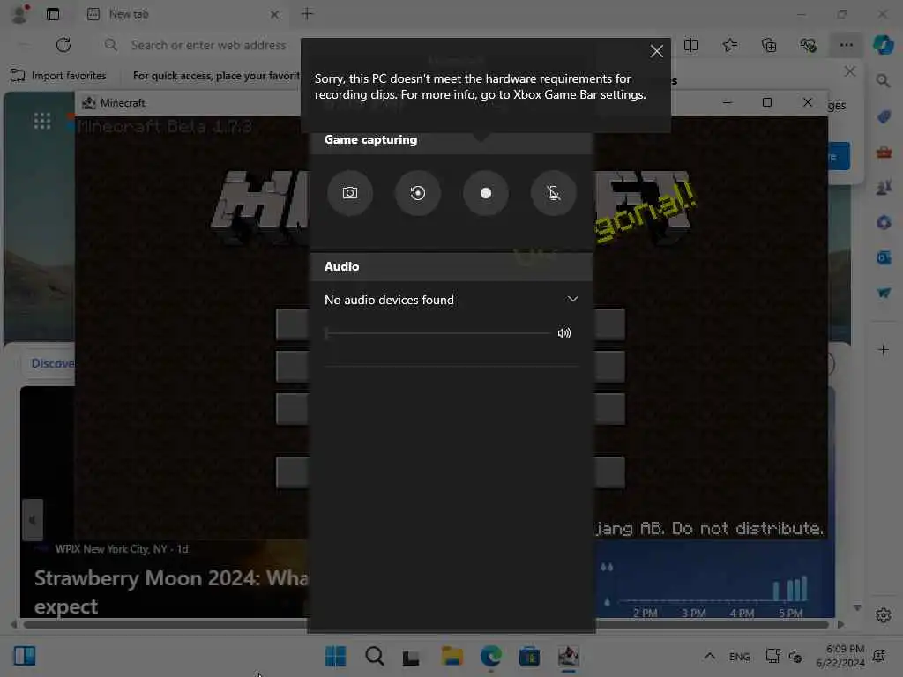Take a screenshot with the camera button
Viewport: 903px width, 677px height.
coord(349,193)
